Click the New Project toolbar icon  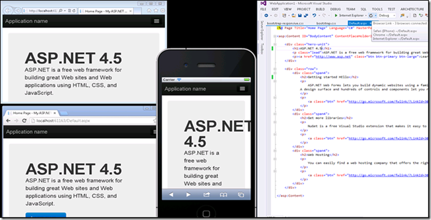pyautogui.click(x=284, y=16)
